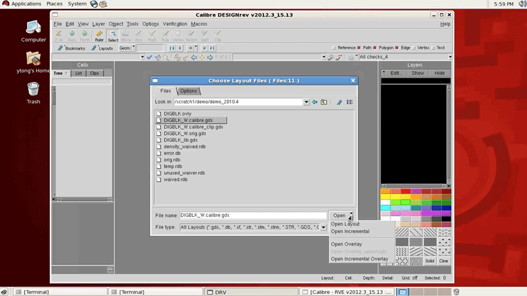Choose the Notch tool
The height and width of the screenshot is (296, 527).
point(191,36)
